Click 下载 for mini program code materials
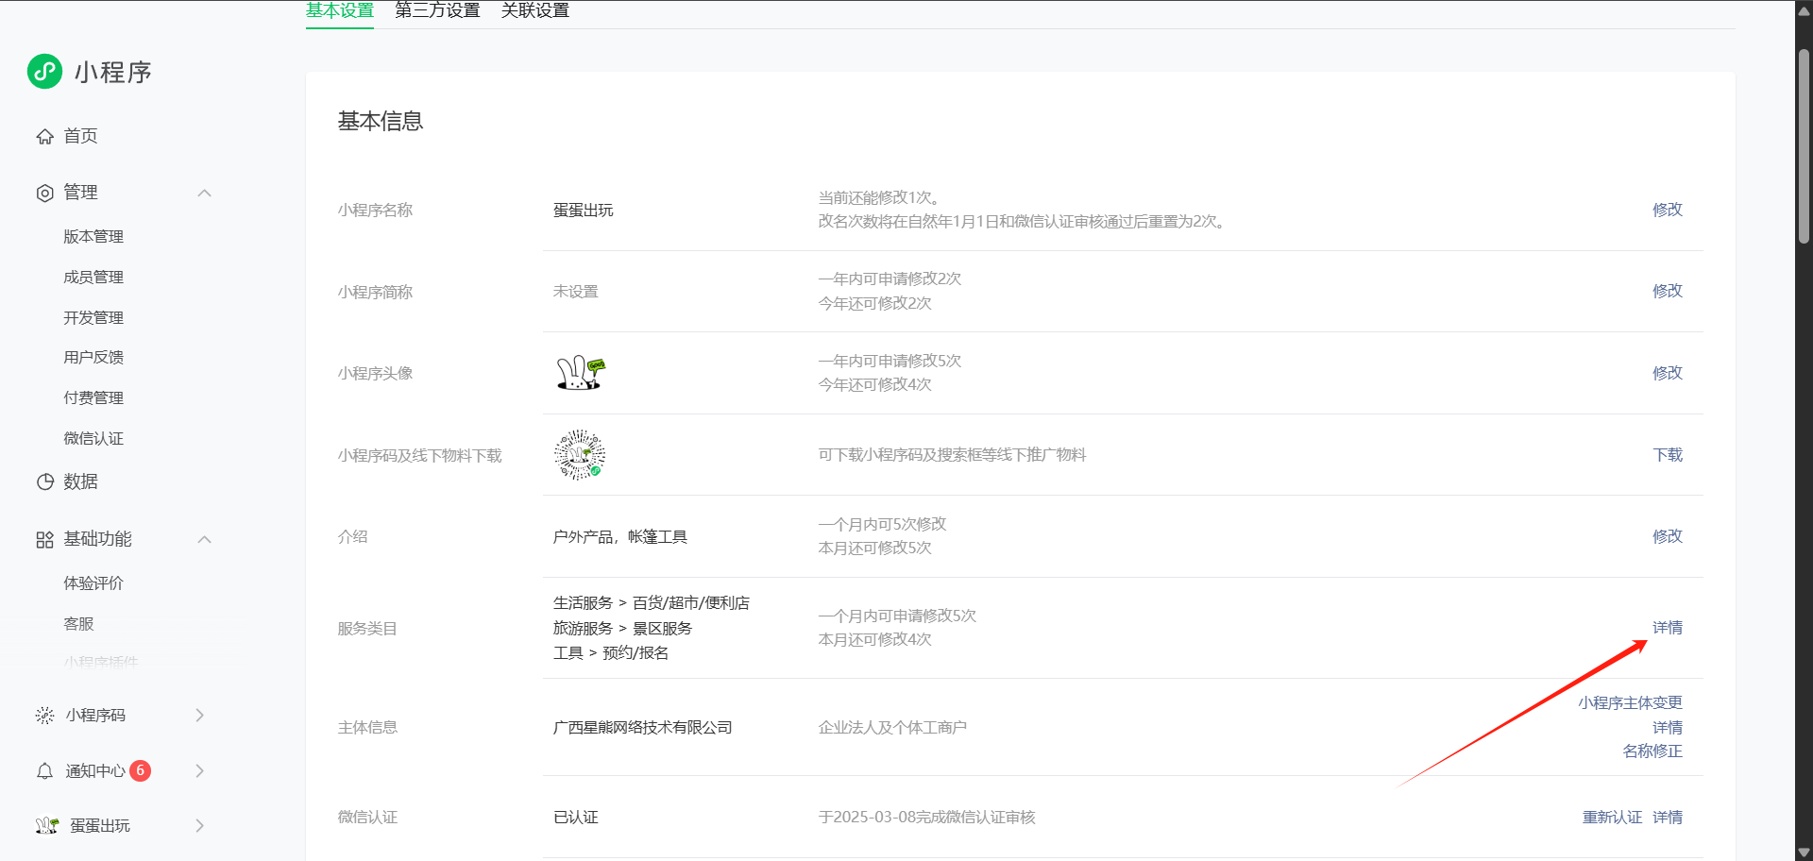Image resolution: width=1813 pixels, height=861 pixels. coord(1667,455)
